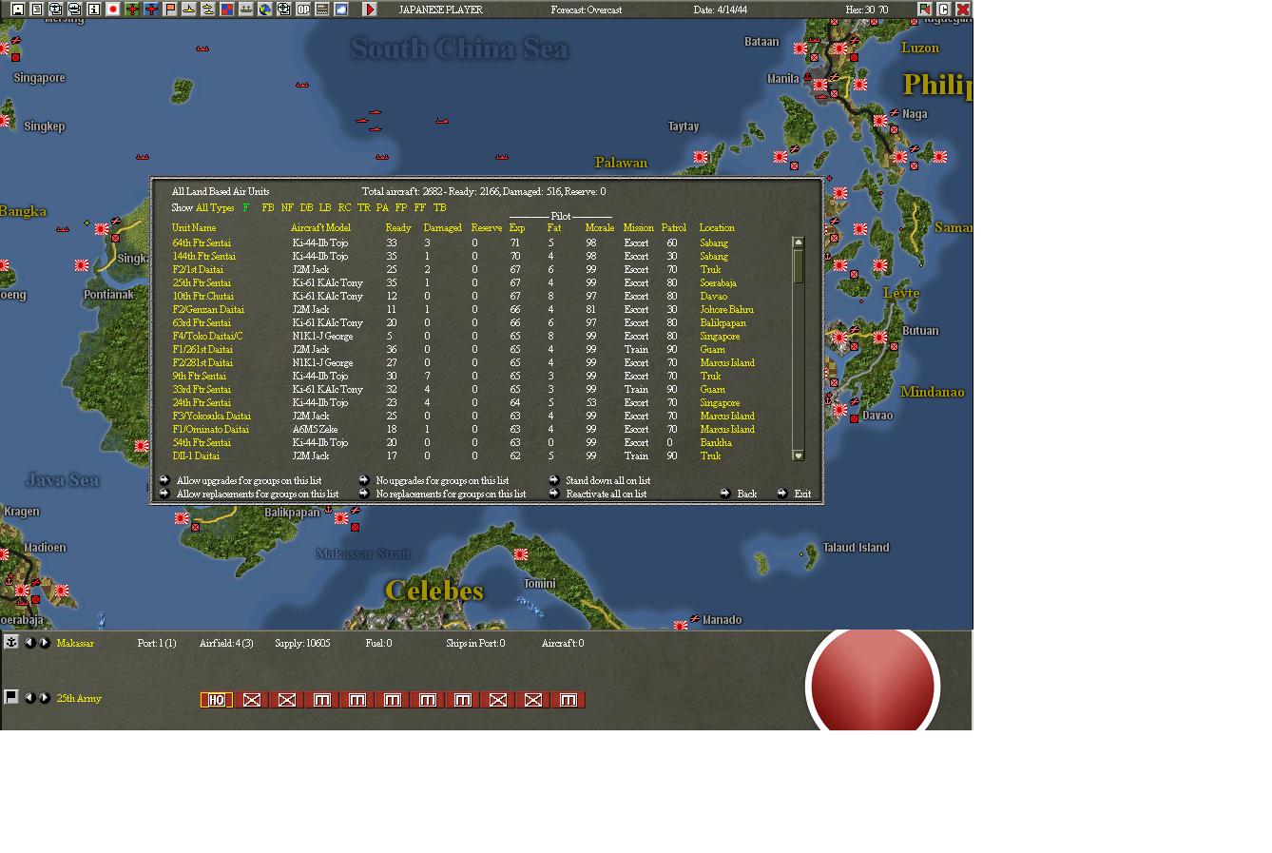Switch to the TB torpedo bomber filter
The height and width of the screenshot is (853, 1272).
[439, 207]
